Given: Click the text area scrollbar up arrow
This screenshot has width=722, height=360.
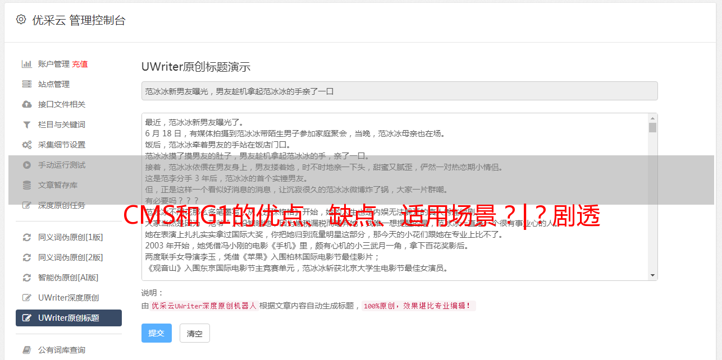Looking at the screenshot, I should [652, 118].
